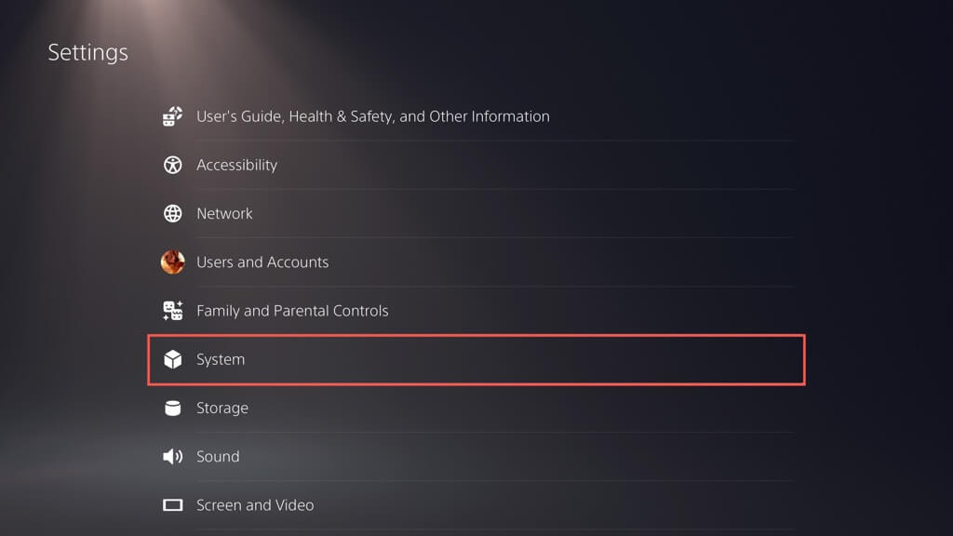Image resolution: width=953 pixels, height=536 pixels.
Task: Select the Accessibility figure icon
Action: pyautogui.click(x=173, y=165)
